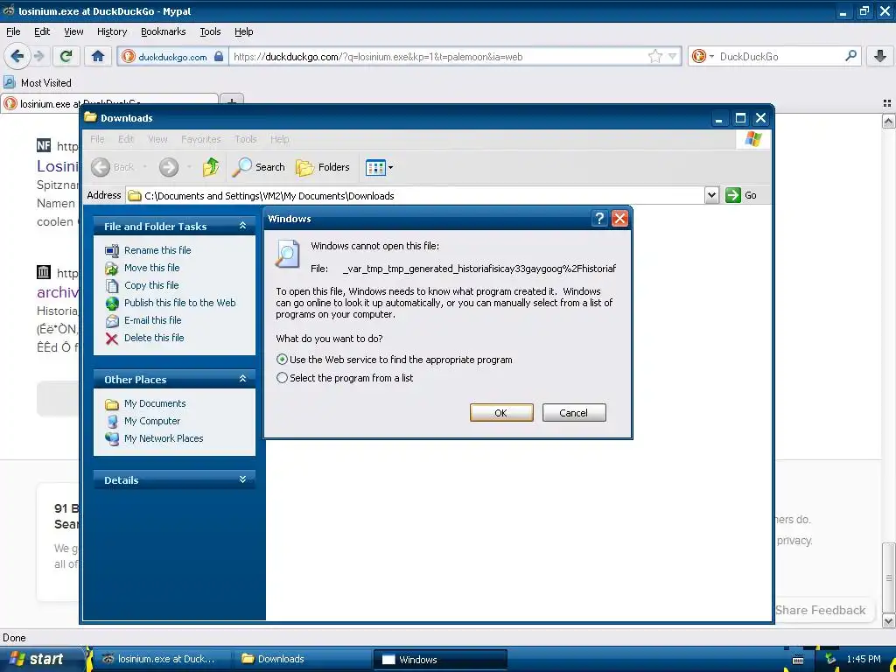896x672 pixels.
Task: Switch to the Downloads taskbar button
Action: click(302, 659)
